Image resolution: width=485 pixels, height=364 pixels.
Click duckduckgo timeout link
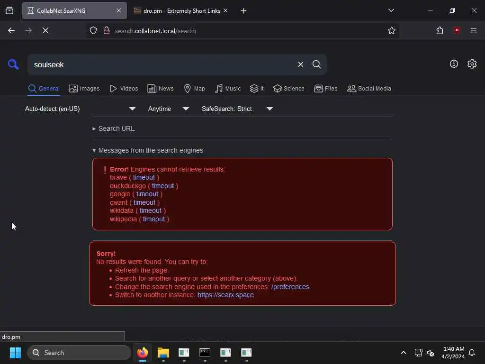tap(163, 186)
